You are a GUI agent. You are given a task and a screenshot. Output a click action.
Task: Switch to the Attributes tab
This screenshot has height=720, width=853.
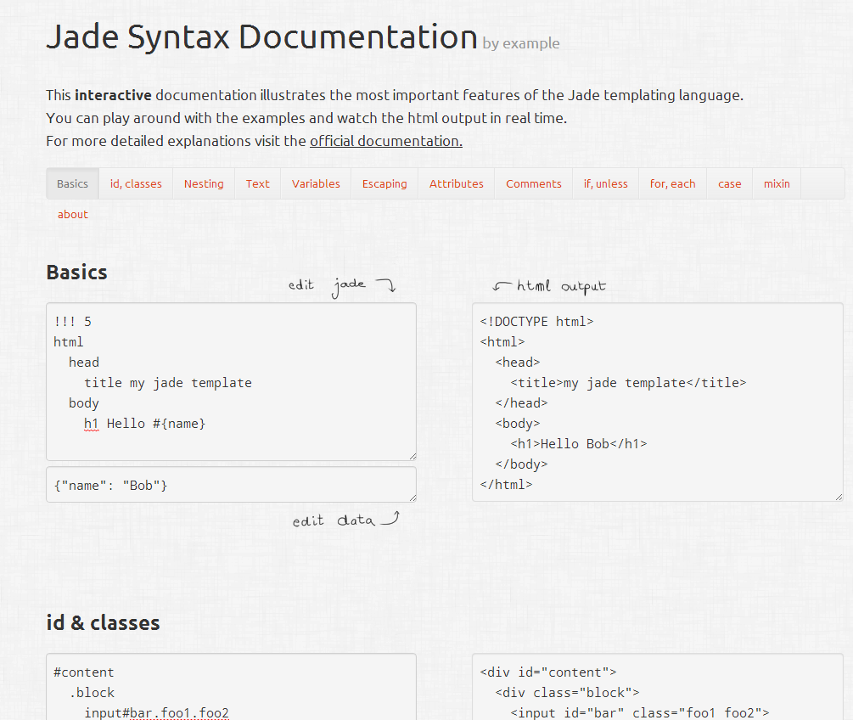[456, 183]
